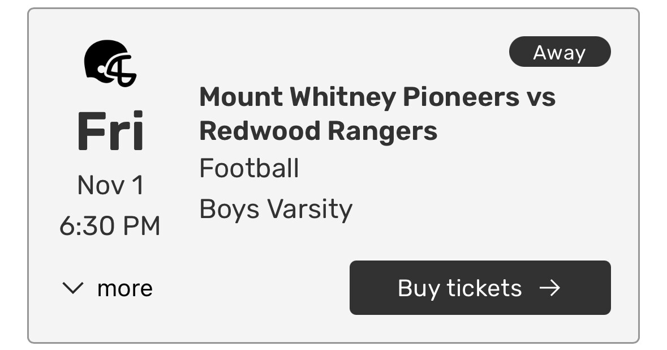Screen dimensions: 667x350
Task: Click the 6:30 PM game time
Action: coord(110,225)
